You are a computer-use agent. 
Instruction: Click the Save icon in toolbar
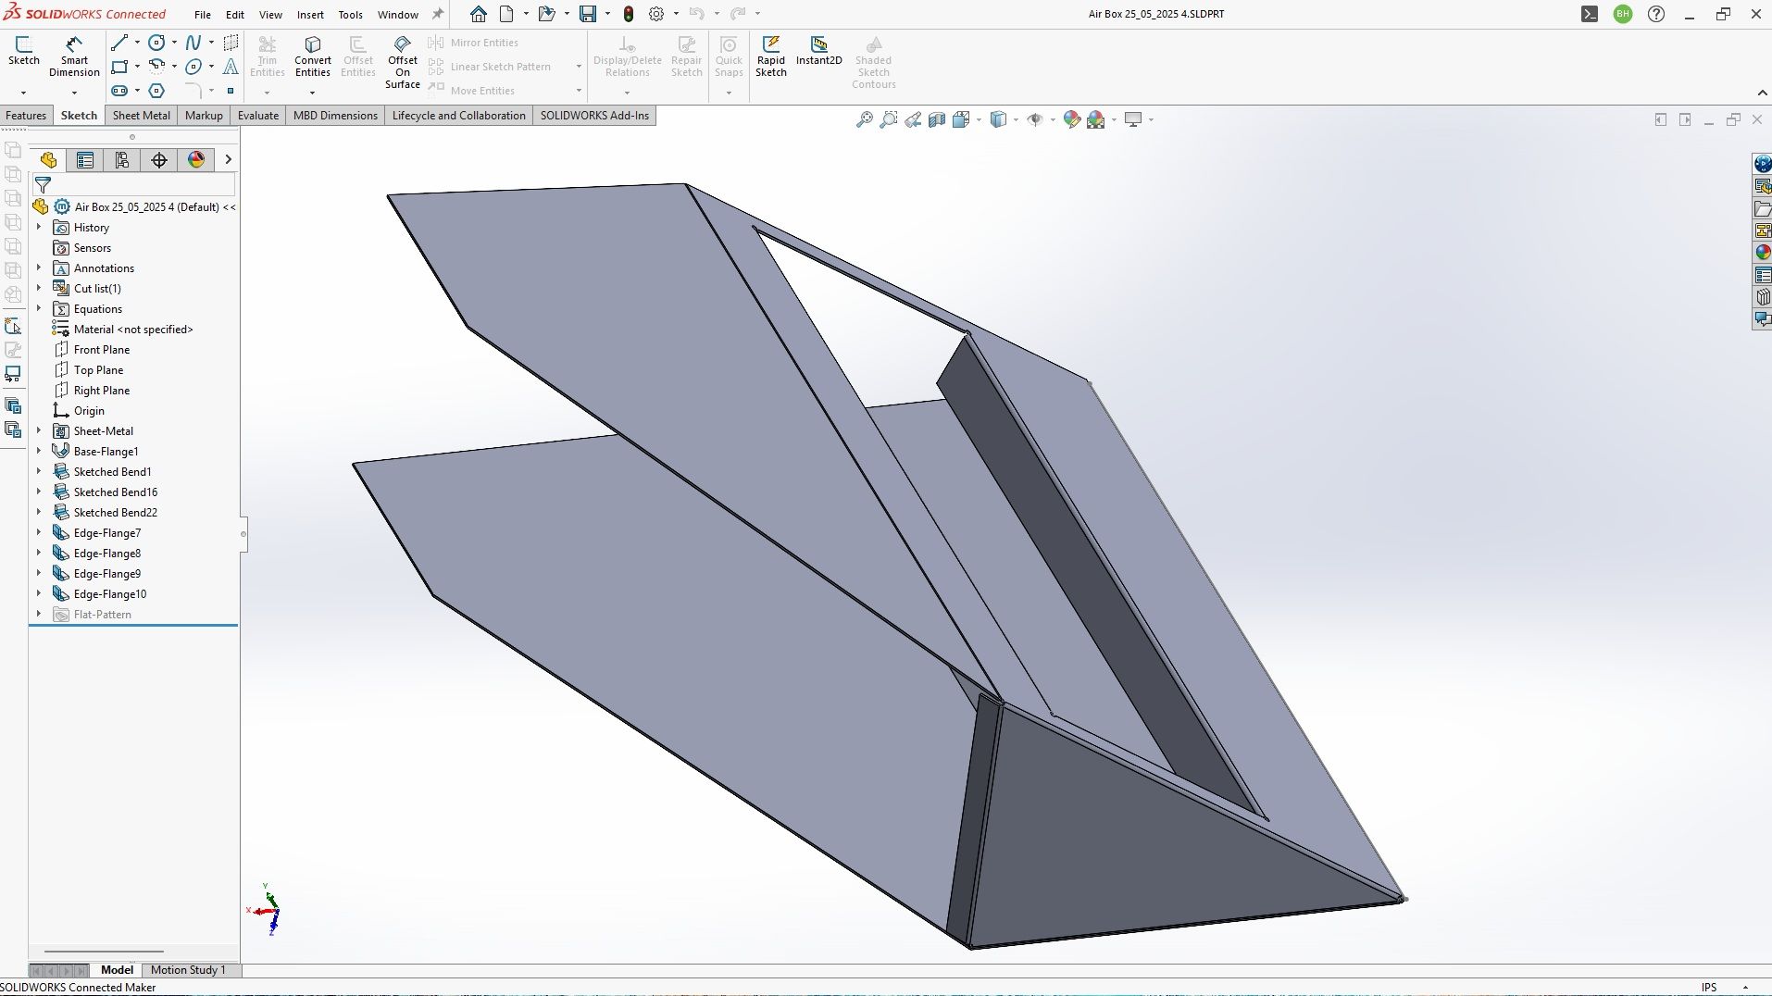click(588, 14)
